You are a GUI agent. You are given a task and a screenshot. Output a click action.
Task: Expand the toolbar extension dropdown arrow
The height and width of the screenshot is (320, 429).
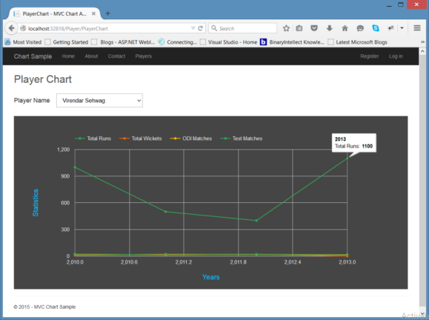tap(402, 28)
